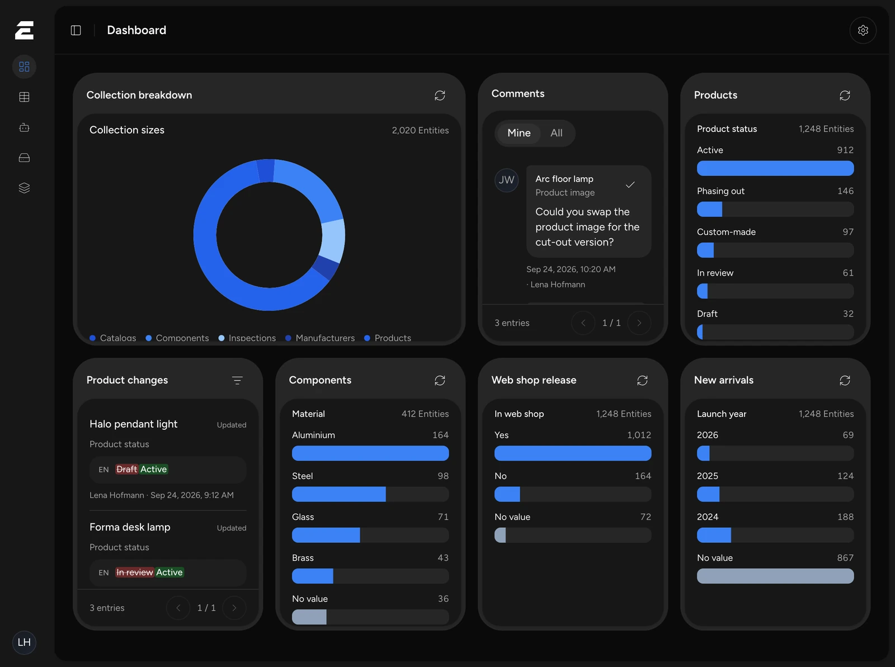Refresh the Web shop release card

642,380
